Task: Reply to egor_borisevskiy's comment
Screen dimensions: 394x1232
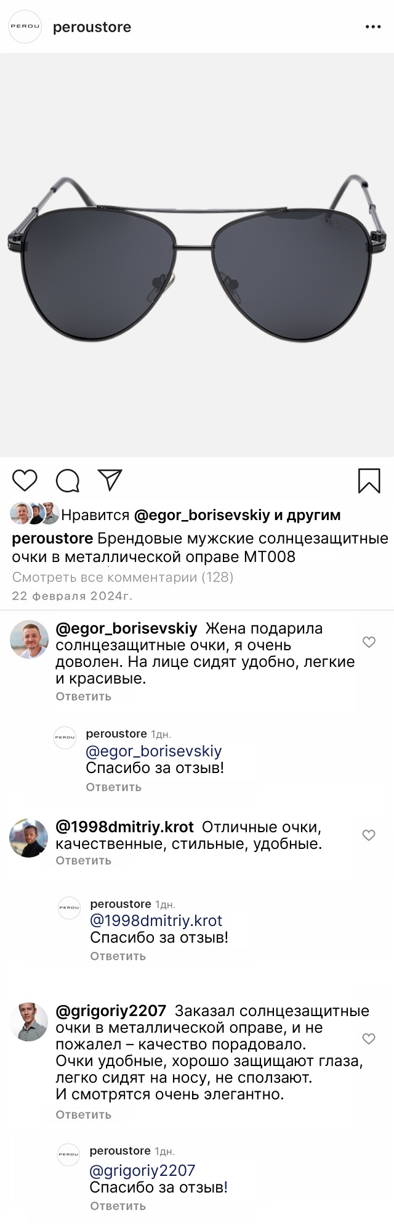Action: point(83,697)
